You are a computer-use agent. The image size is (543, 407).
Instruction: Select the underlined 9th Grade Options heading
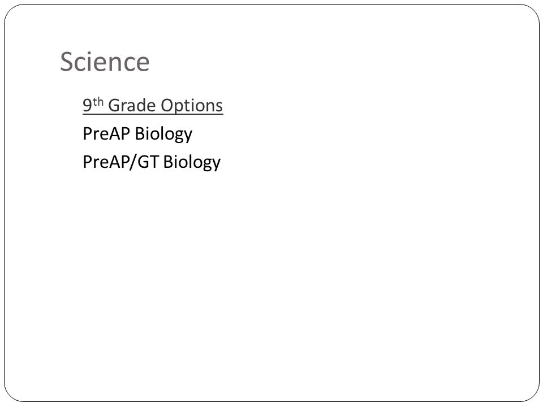click(x=153, y=105)
